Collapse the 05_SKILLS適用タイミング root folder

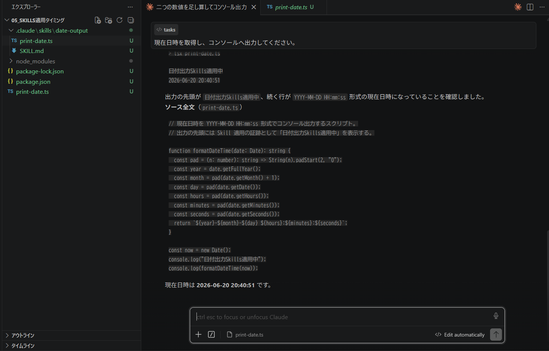[x=7, y=20]
